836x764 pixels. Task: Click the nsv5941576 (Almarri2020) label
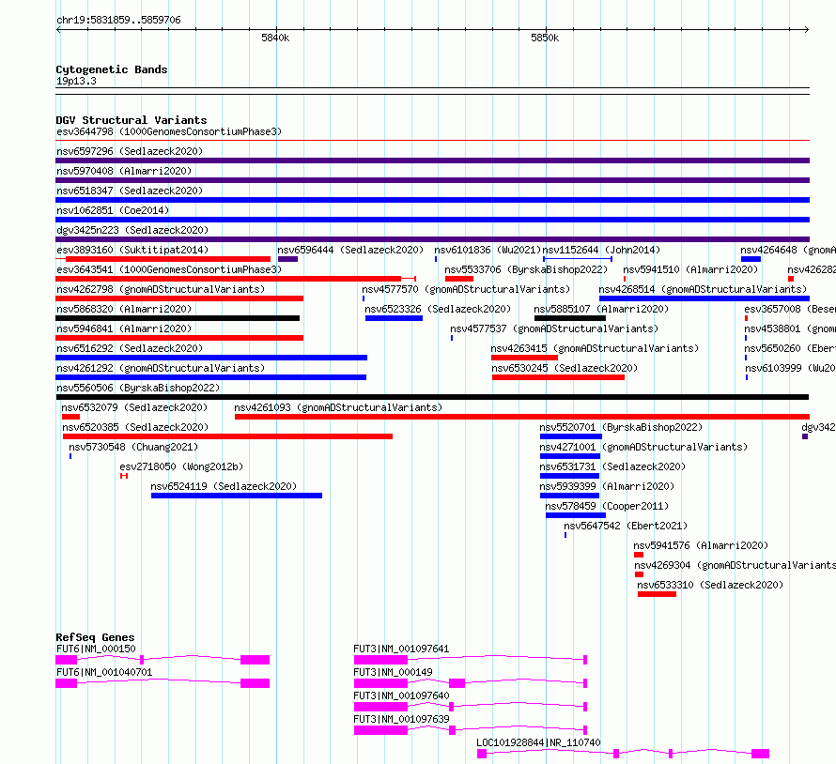click(x=701, y=545)
